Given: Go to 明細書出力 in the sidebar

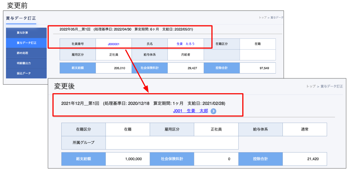Looking at the screenshot, I should (x=26, y=63).
